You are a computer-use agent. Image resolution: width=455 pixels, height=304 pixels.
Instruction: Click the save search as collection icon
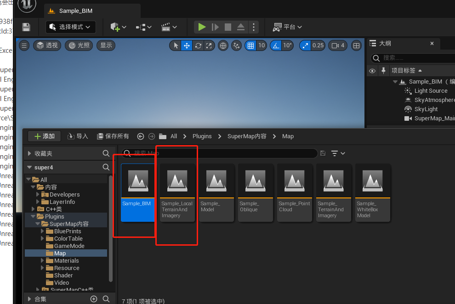(x=323, y=153)
